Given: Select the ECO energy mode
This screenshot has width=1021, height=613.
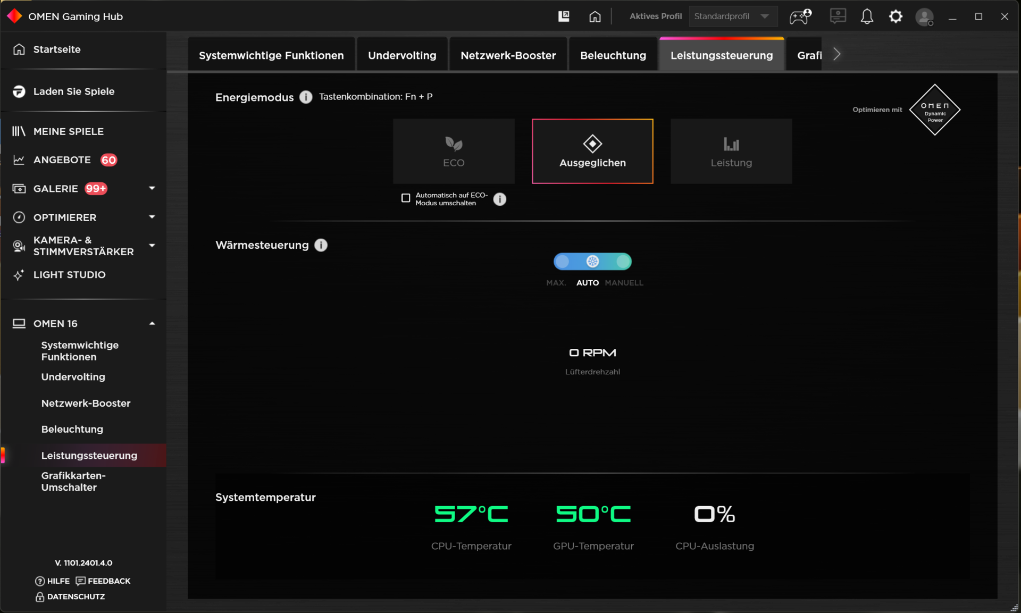Looking at the screenshot, I should 454,152.
